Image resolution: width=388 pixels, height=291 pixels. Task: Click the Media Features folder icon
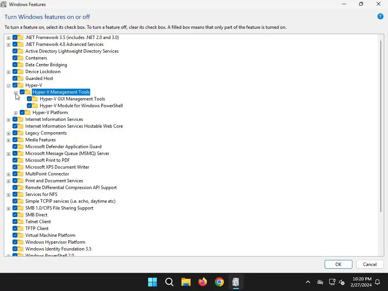[x=21, y=140]
